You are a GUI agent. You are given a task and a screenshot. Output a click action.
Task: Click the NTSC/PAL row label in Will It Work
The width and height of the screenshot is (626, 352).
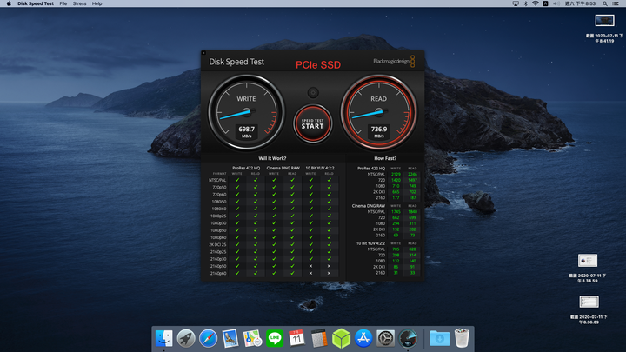pyautogui.click(x=217, y=180)
